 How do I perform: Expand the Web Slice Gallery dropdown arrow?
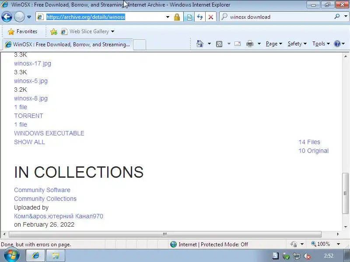coord(113,31)
